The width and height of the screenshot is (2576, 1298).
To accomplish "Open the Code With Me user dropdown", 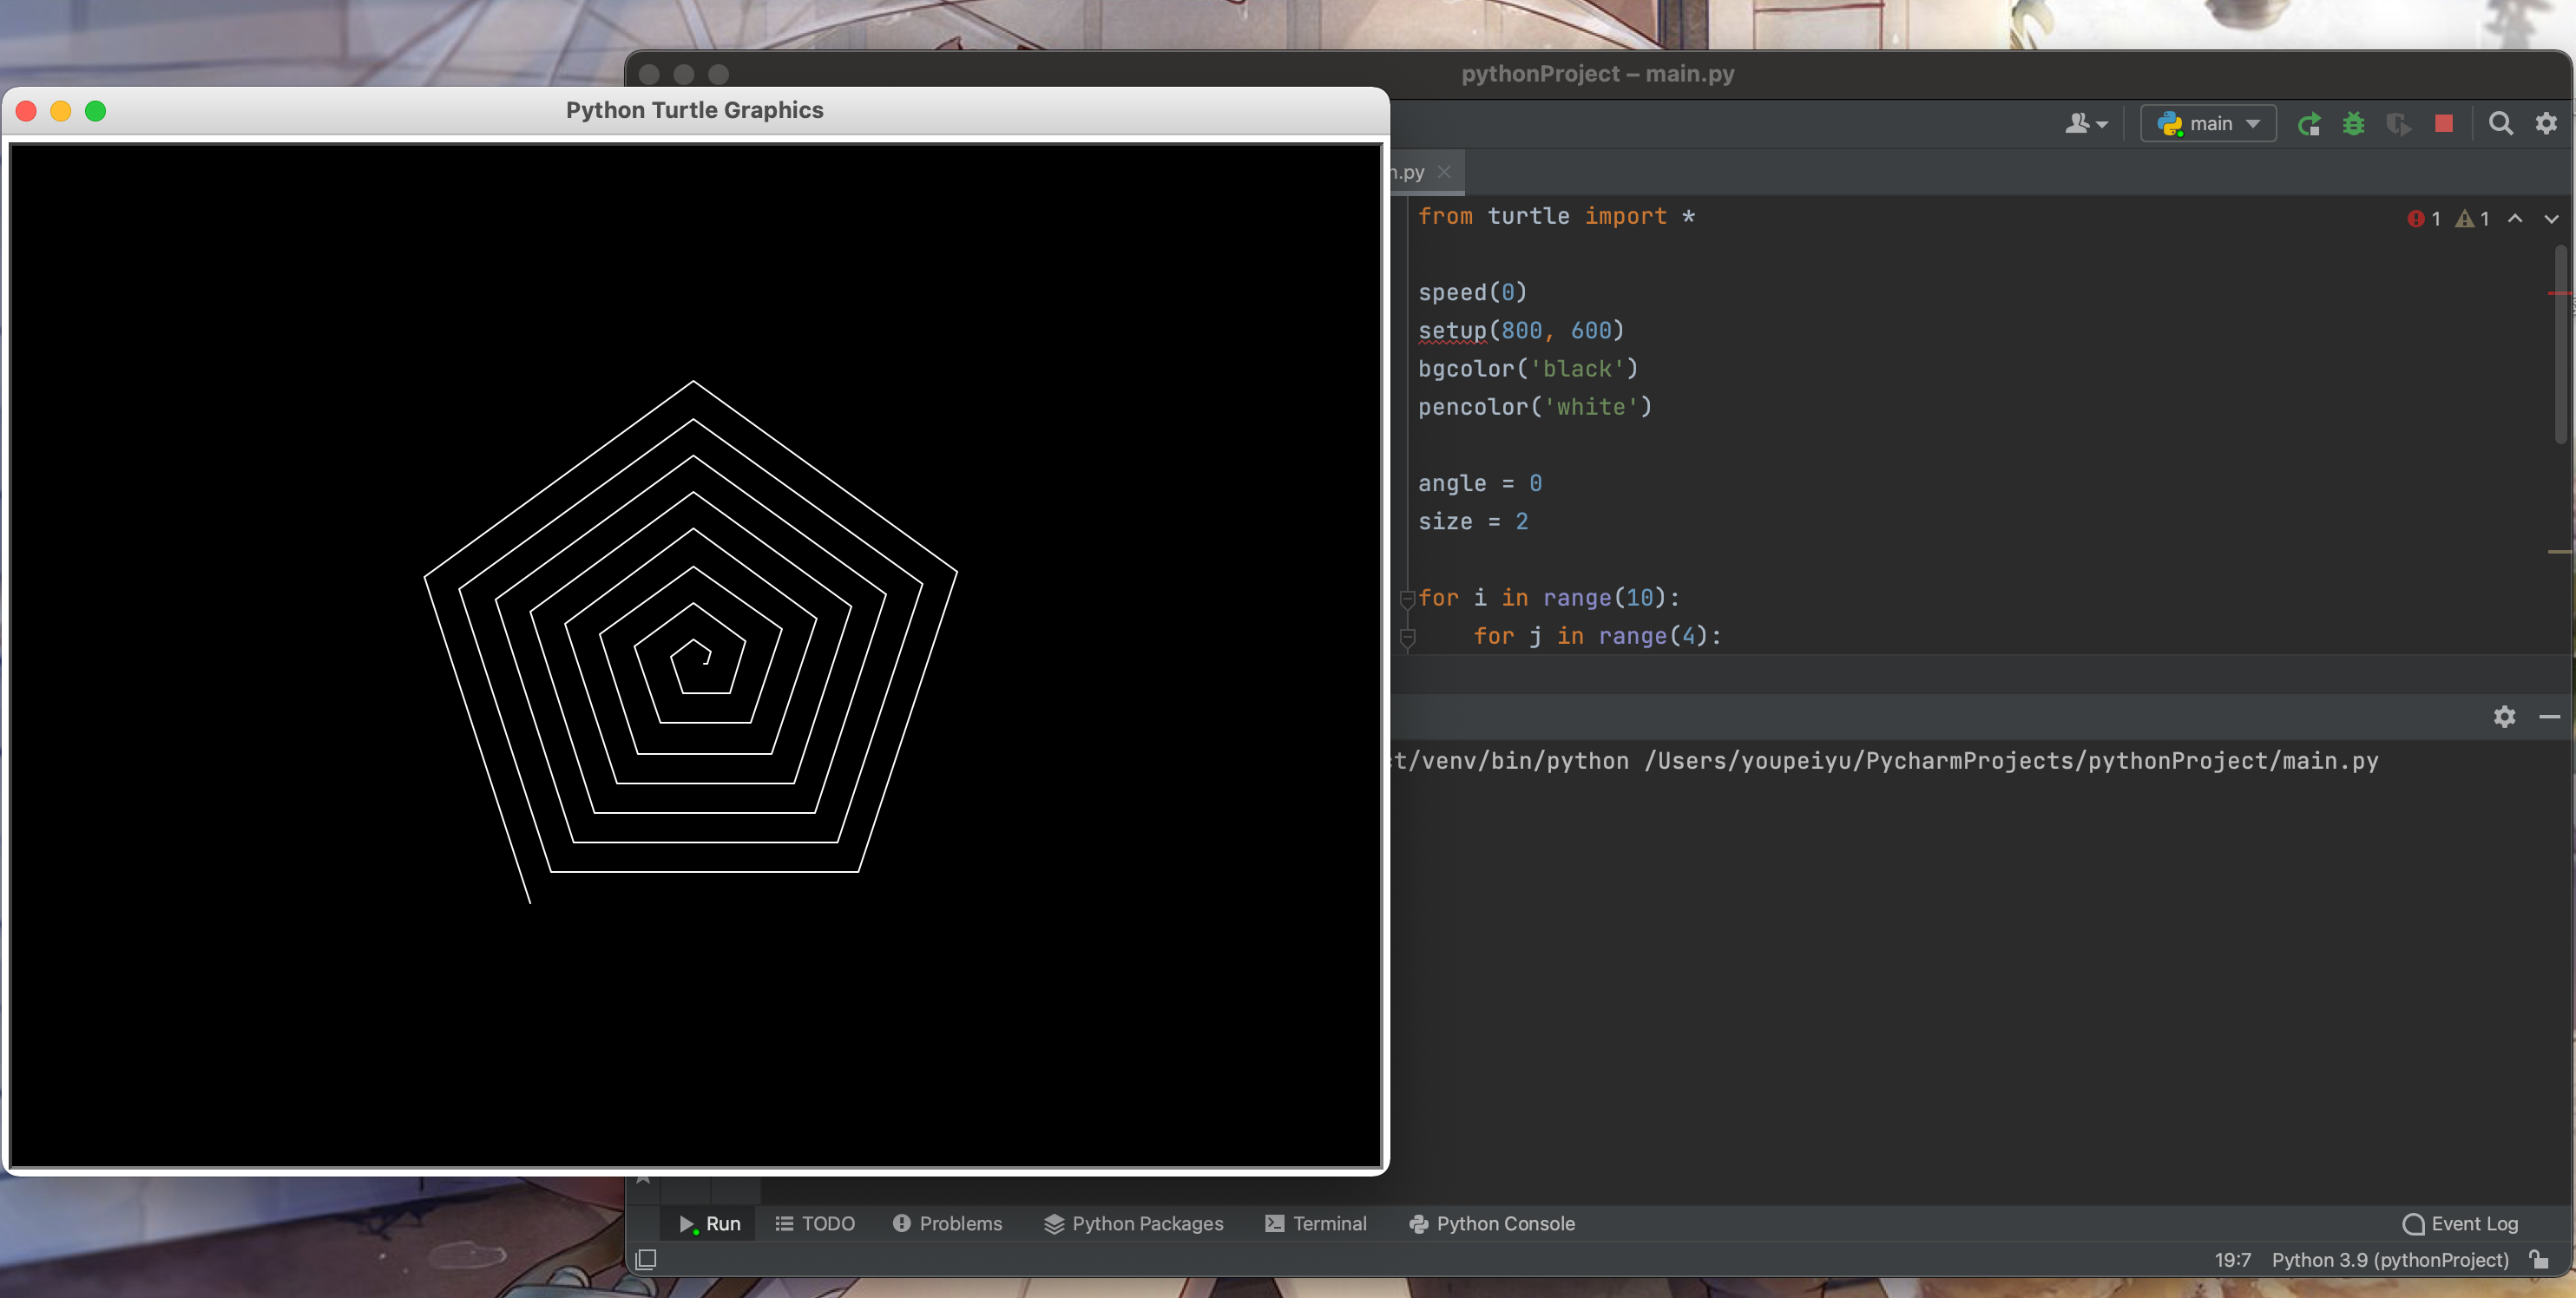I will [x=2086, y=123].
